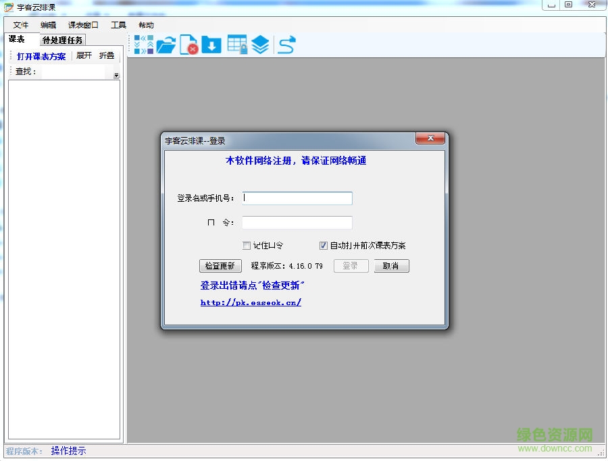
Task: Open the 工具 menu
Action: pos(118,25)
